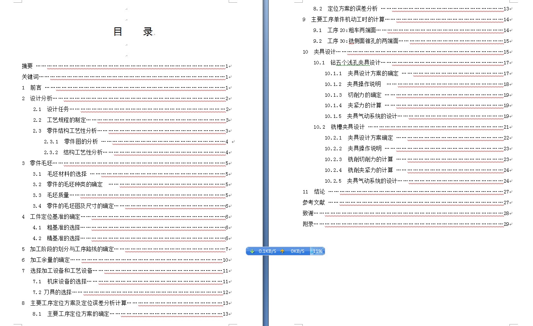Select entry 10.2.3 铣削切削力的计算

(x=417, y=159)
